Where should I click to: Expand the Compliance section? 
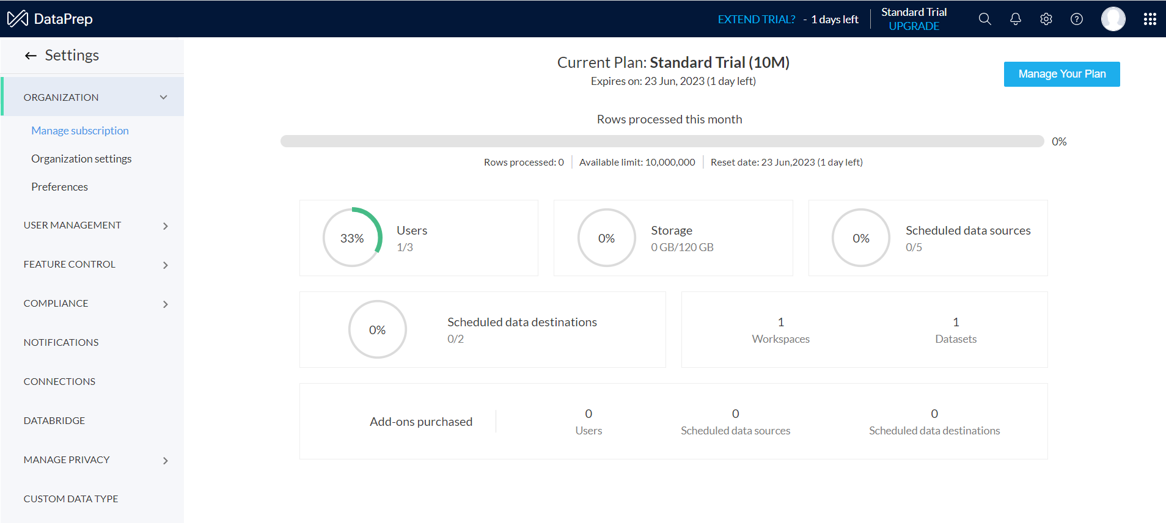pyautogui.click(x=165, y=304)
